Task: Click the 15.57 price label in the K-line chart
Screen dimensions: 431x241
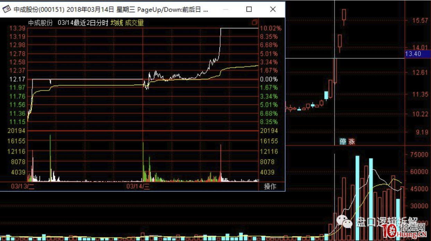Action: (420, 21)
